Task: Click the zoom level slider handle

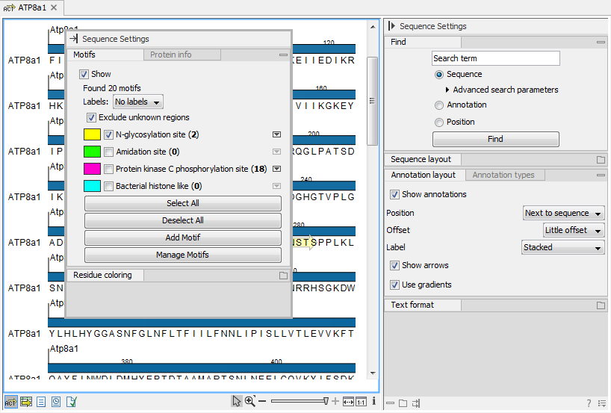Action: 326,401
